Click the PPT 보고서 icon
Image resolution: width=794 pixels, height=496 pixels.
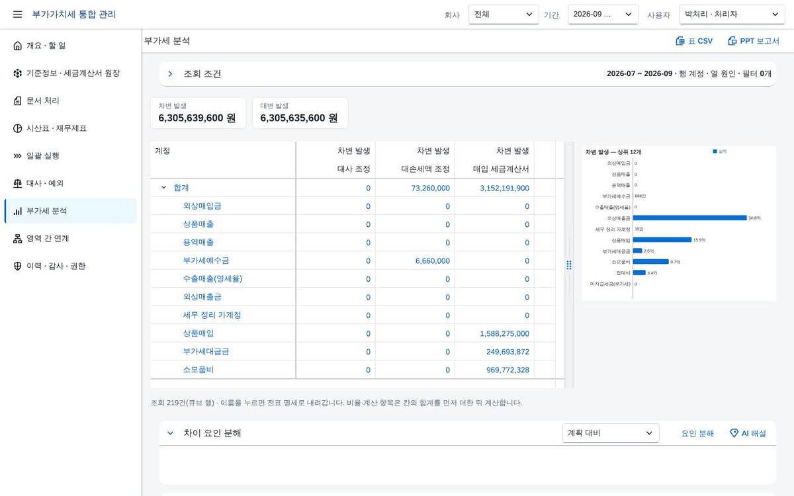click(x=732, y=41)
